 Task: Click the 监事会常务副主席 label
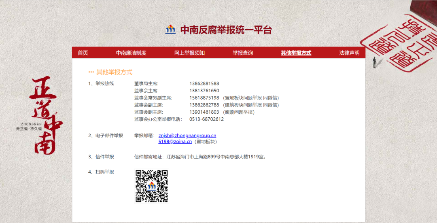[x=153, y=98]
